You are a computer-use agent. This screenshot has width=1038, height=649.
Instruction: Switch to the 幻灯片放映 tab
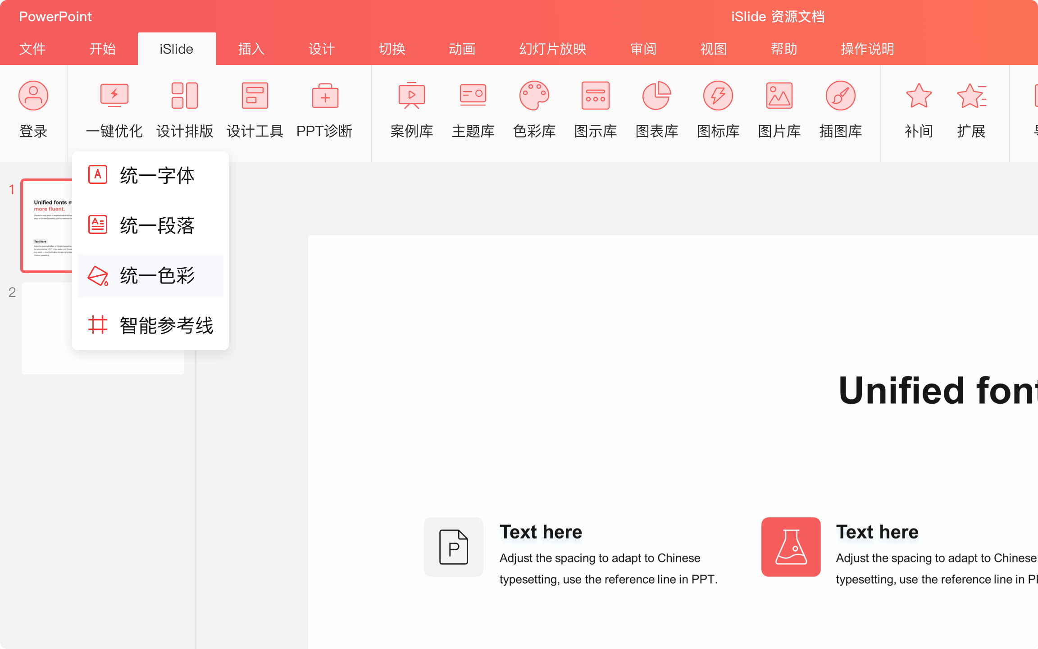click(552, 49)
